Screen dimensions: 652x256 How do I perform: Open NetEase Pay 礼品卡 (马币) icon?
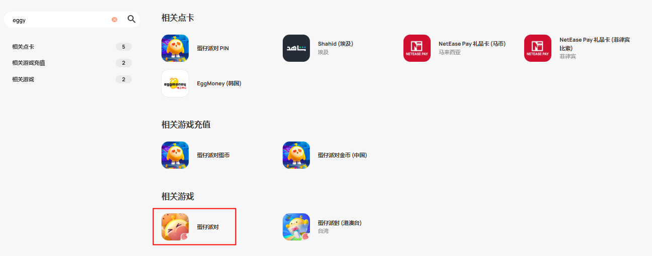tap(417, 48)
